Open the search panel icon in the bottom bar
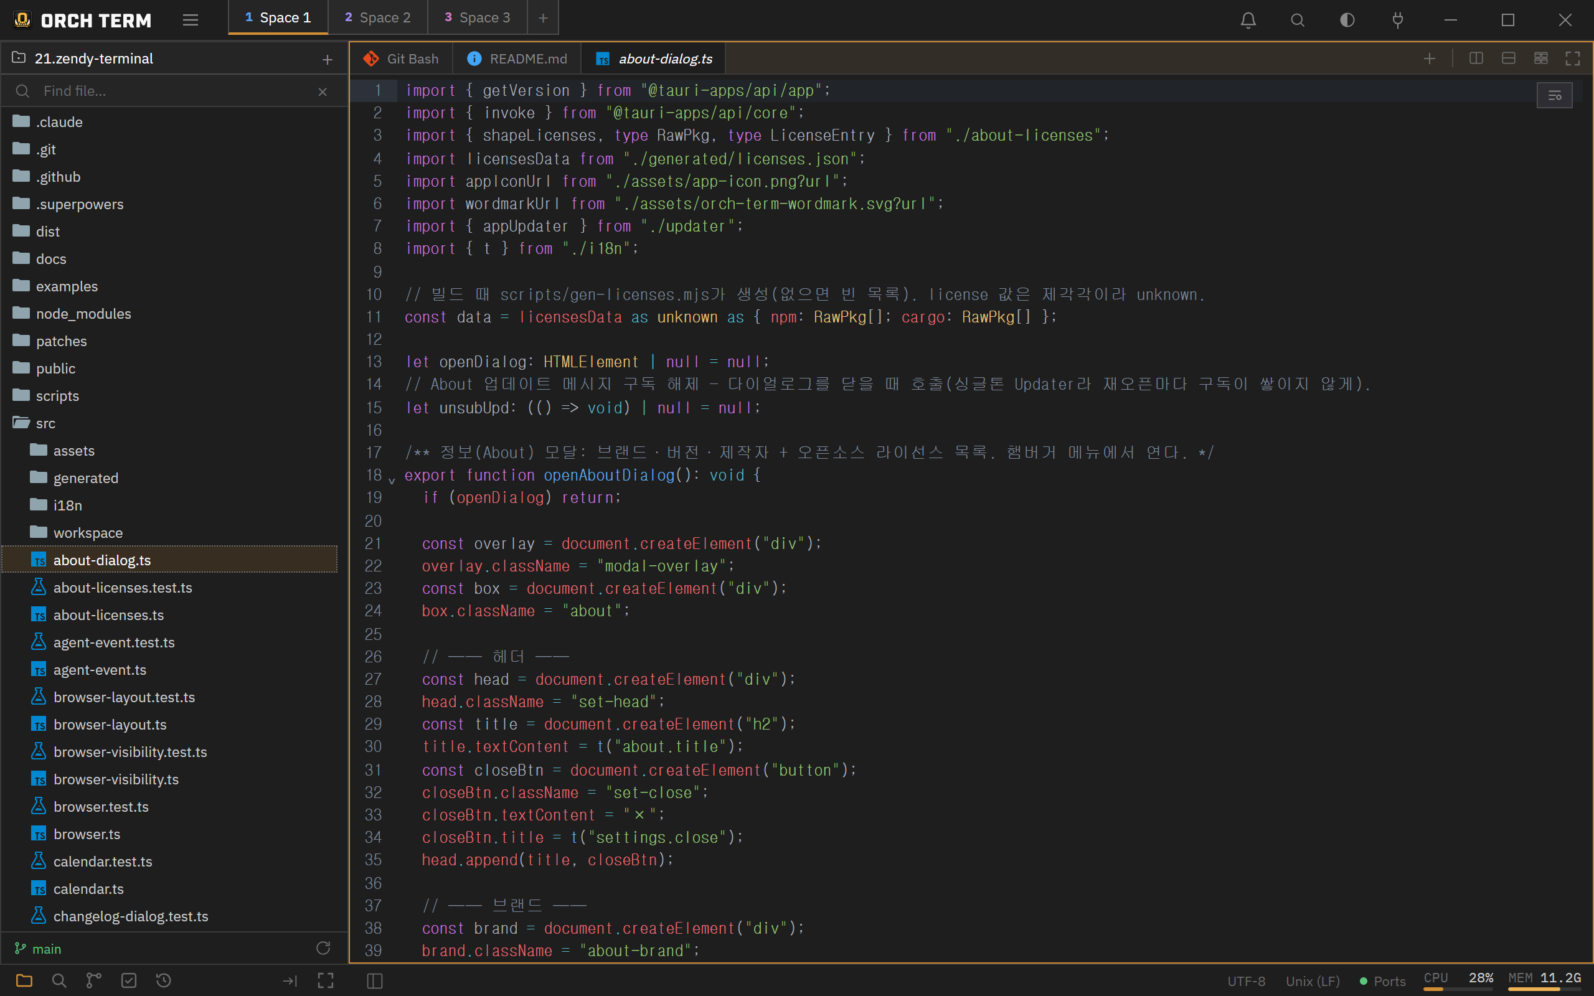The width and height of the screenshot is (1594, 996). click(x=59, y=980)
